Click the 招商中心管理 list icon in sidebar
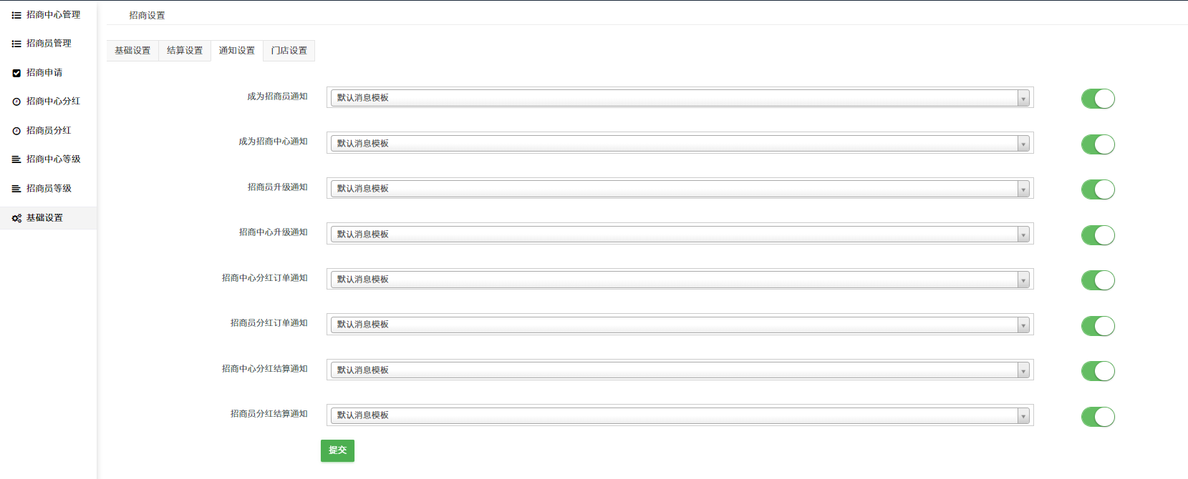The image size is (1188, 479). (16, 15)
